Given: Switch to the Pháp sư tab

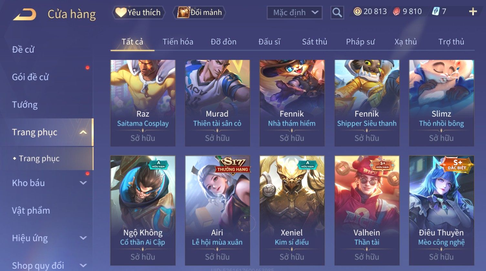Looking at the screenshot, I should click(360, 42).
